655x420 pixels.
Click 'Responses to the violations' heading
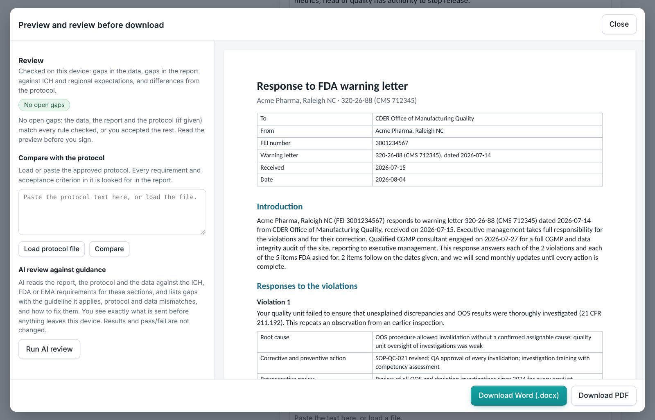[307, 286]
